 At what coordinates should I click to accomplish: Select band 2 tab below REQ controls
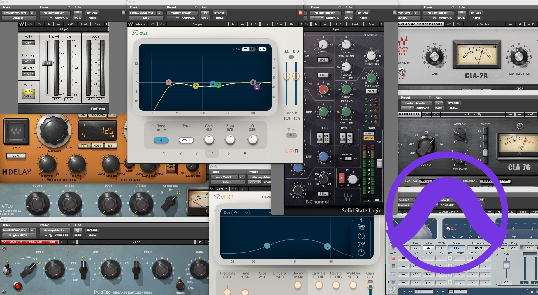(x=180, y=153)
